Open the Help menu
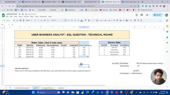Screen dimensions: 170x95 click(50, 16)
